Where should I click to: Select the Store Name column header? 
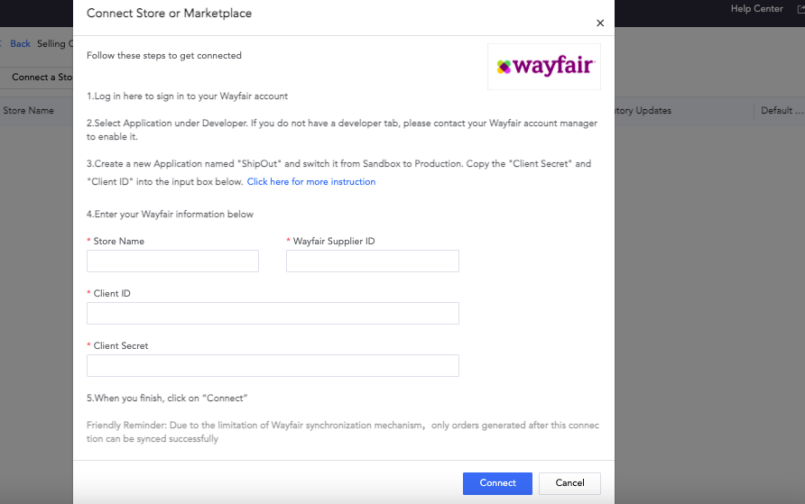29,110
